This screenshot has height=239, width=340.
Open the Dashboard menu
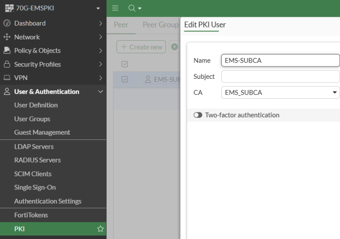pyautogui.click(x=30, y=23)
